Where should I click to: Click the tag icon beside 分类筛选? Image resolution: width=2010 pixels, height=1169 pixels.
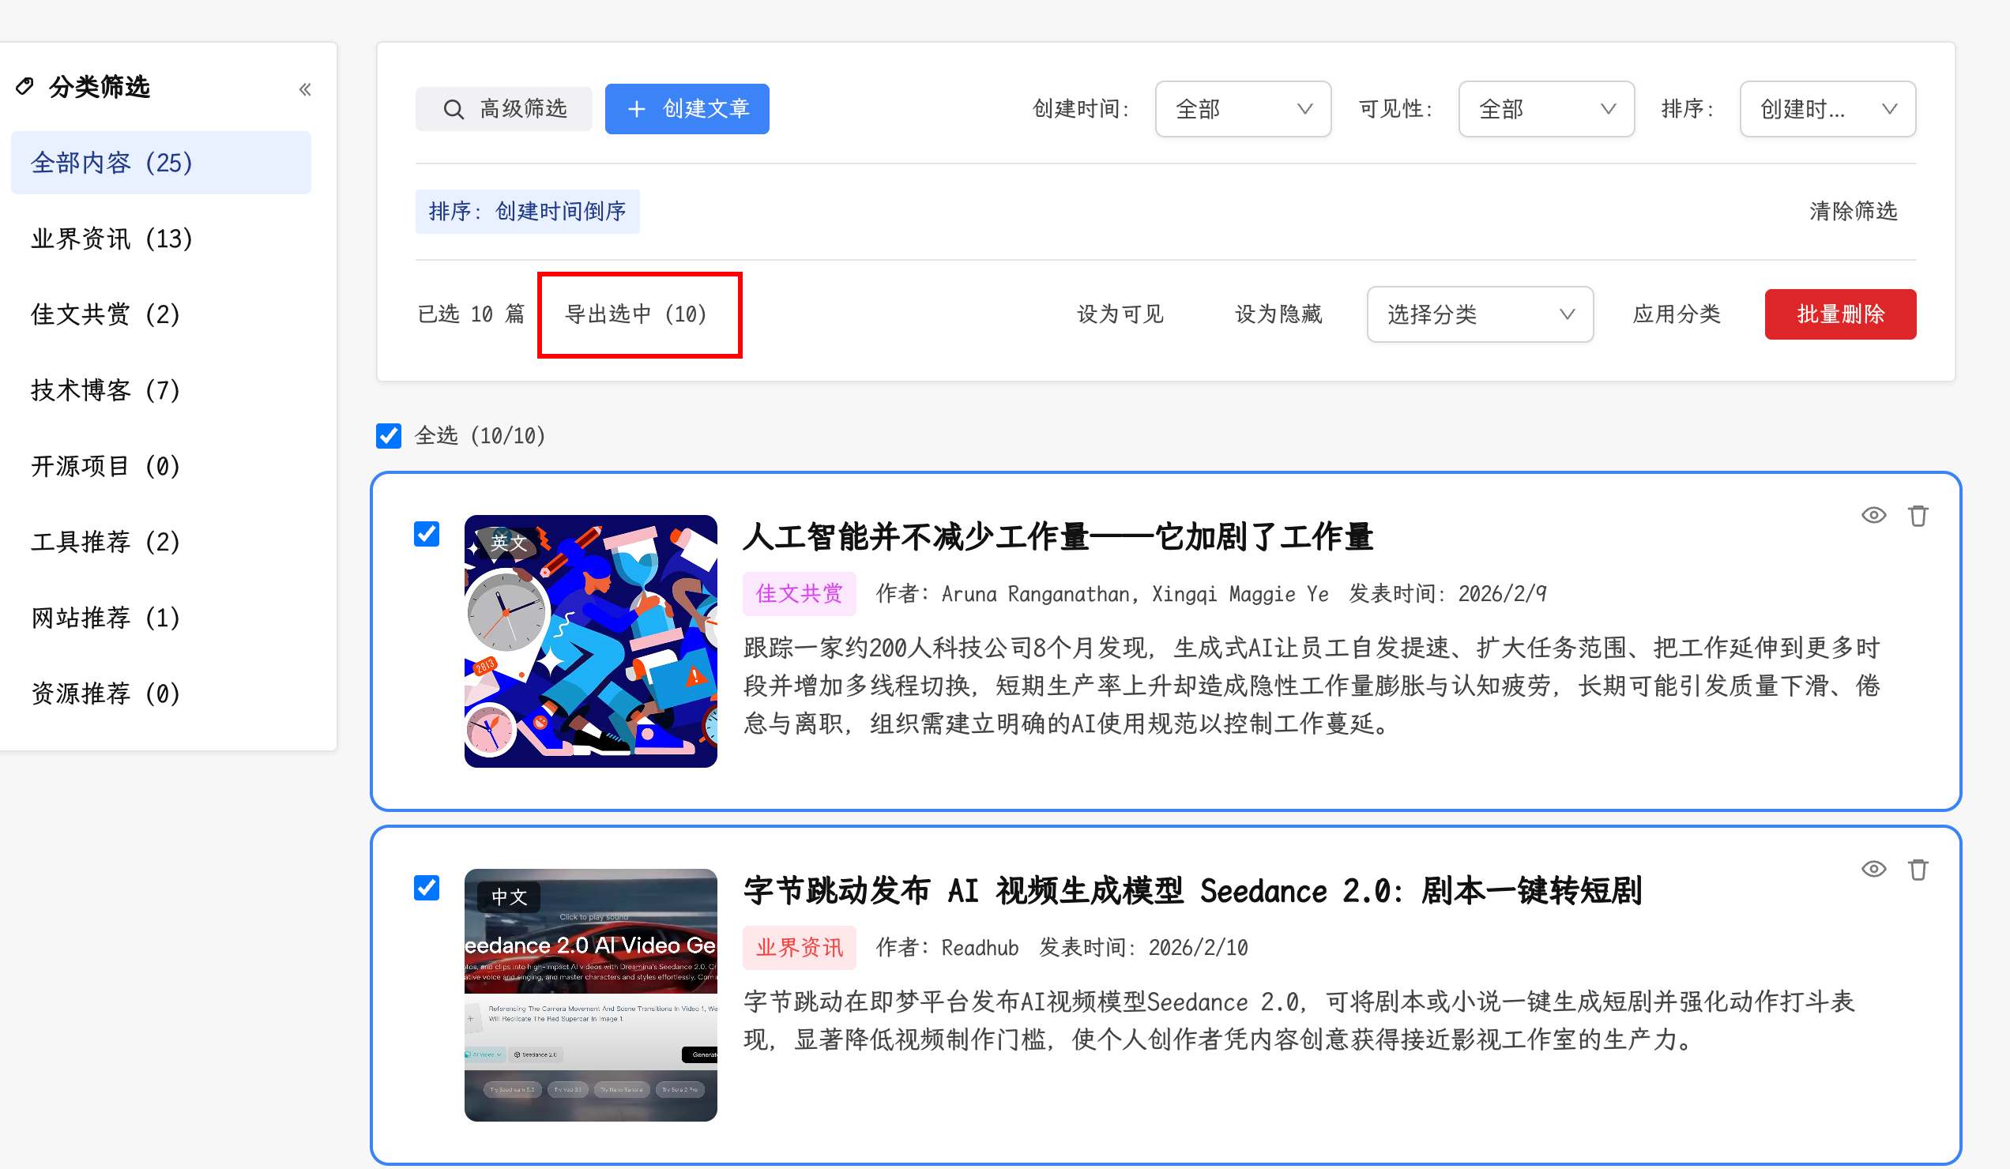(x=25, y=86)
